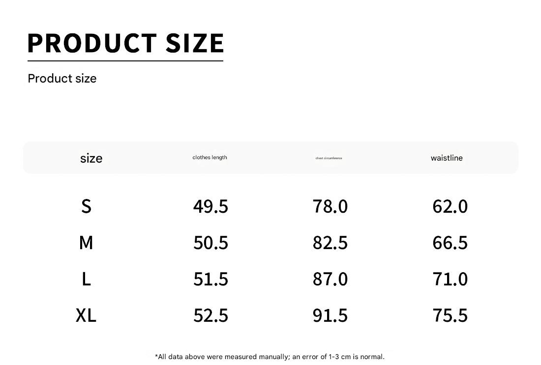Select the 91.5 chest circumference value
This screenshot has height=365, width=541.
click(x=330, y=315)
